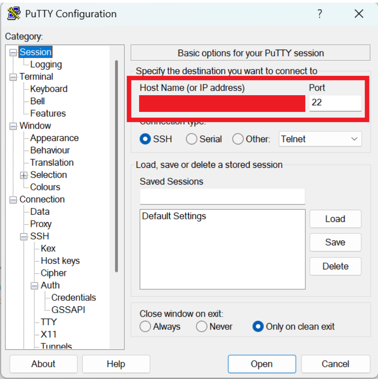Image resolution: width=378 pixels, height=379 pixels.
Task: Open the Telnet protocol dropdown
Action: [320, 139]
